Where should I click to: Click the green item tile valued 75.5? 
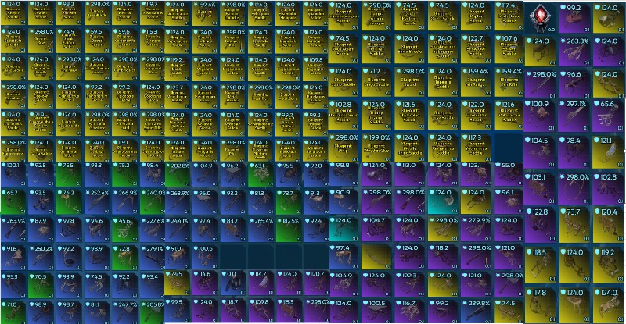[x=69, y=175]
